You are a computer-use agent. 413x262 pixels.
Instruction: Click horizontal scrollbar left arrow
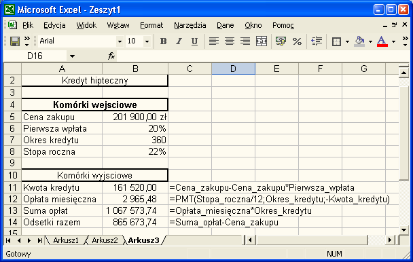tap(250, 240)
